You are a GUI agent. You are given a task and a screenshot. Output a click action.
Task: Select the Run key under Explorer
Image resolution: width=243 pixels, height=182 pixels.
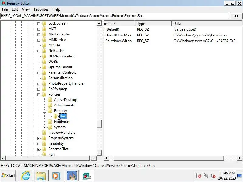point(63,116)
